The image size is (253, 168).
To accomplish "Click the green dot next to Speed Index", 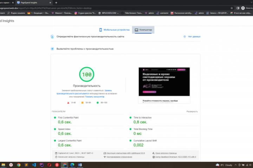I will point(55,129).
